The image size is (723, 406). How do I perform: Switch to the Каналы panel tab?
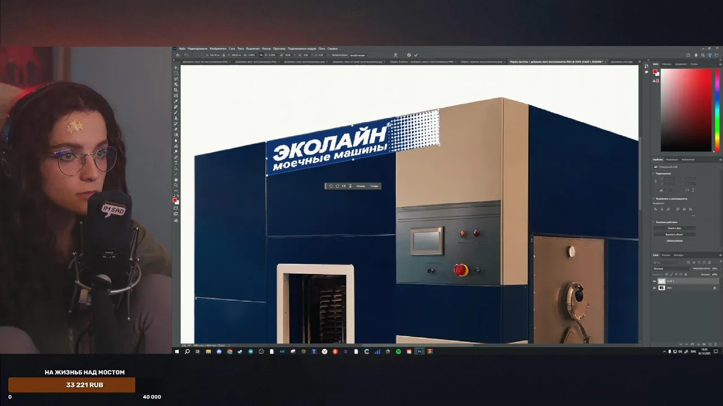click(666, 255)
